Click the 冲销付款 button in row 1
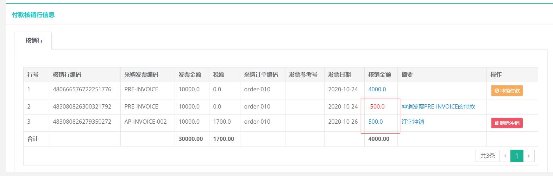Viewport: 553px width, 176px height. tap(507, 91)
